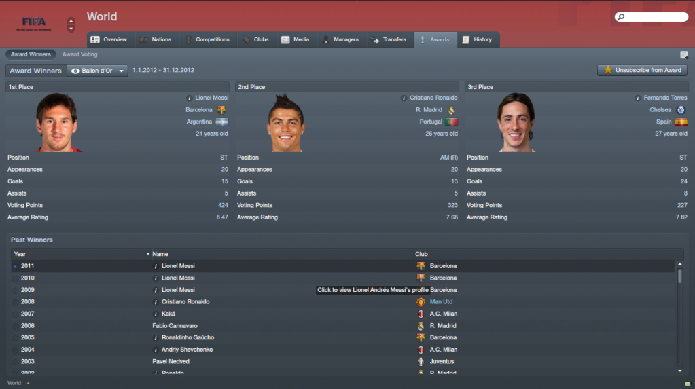
Task: Open the Ballon d'Or award dropdown
Action: (x=98, y=71)
